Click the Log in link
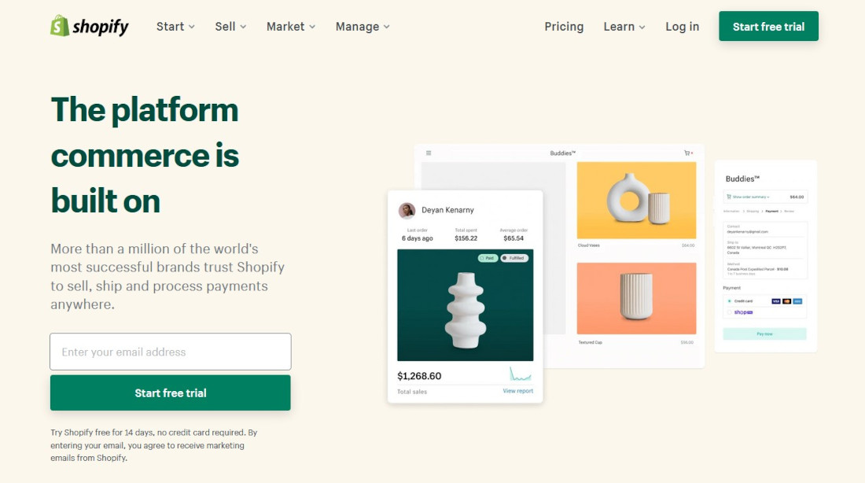This screenshot has width=865, height=483. pyautogui.click(x=682, y=27)
